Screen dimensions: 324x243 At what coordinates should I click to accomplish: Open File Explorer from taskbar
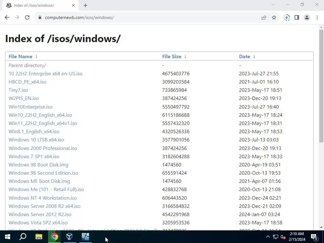pos(39,237)
